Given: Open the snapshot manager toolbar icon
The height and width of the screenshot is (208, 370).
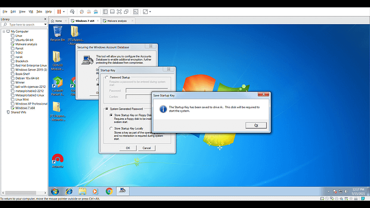Looking at the screenshot, I should click(96, 11).
